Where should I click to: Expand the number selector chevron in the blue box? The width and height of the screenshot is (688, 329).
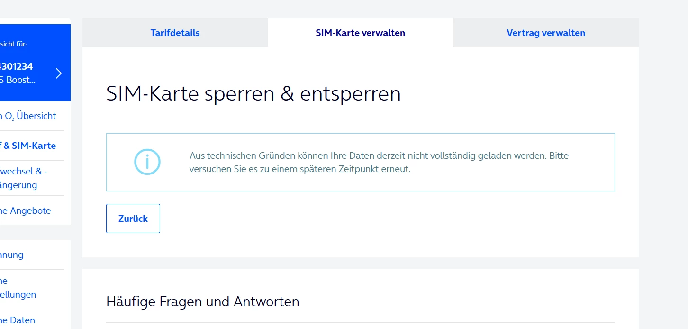pyautogui.click(x=59, y=73)
